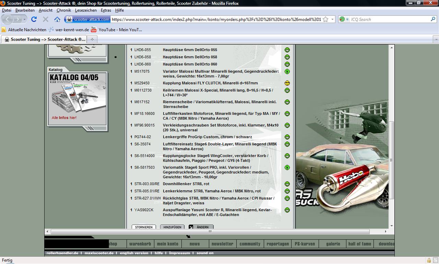439x264 pixels.
Task: Open the Bearbeiten menu
Action: pyautogui.click(x=25, y=10)
